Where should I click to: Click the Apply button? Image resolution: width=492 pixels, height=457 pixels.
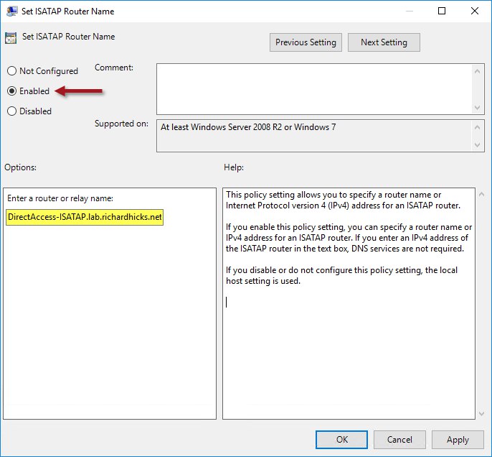coord(458,440)
